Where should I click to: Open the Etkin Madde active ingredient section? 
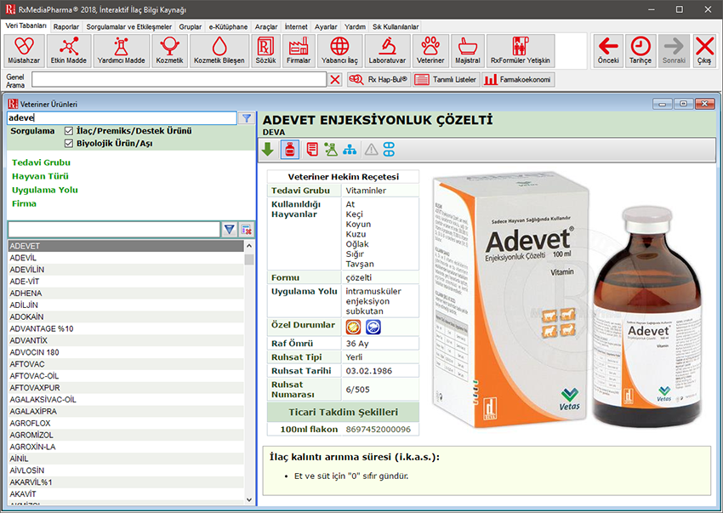(x=70, y=50)
